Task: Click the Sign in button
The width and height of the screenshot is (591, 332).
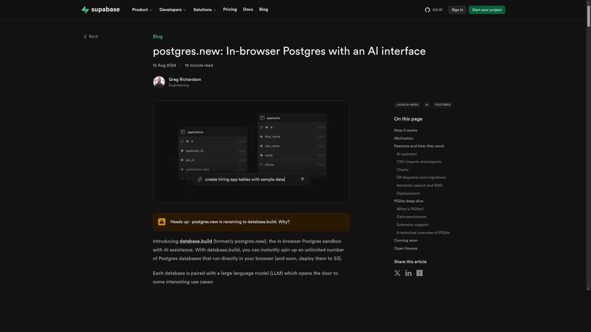Action: click(x=457, y=9)
